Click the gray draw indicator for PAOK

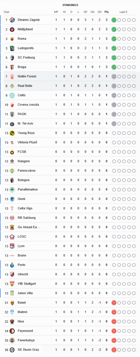[114, 114]
